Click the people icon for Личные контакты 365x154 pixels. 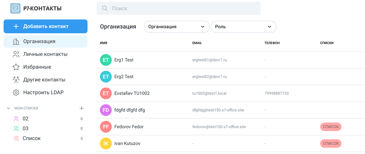point(16,54)
